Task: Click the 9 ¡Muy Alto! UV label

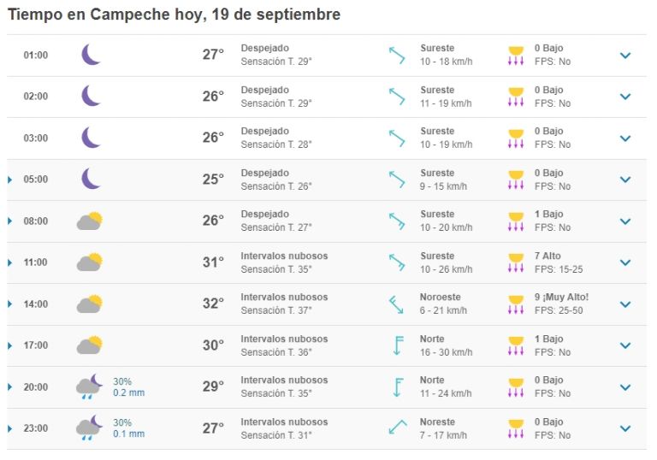Action: [561, 297]
